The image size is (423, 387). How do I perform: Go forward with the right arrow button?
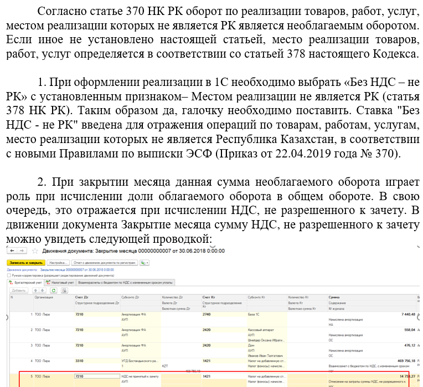coord(22,251)
